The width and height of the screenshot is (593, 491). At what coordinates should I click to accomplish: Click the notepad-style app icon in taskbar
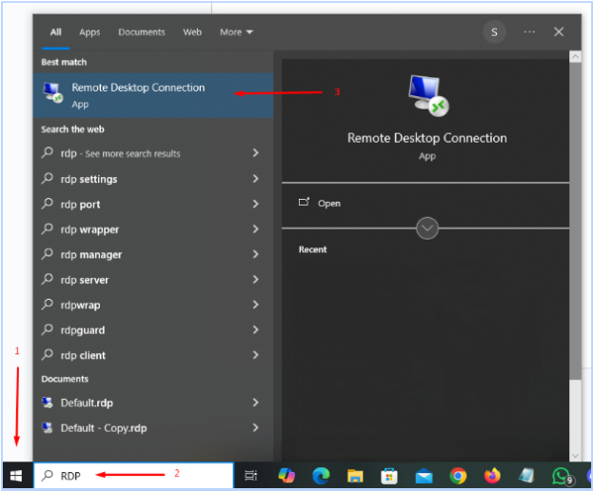pos(526,476)
